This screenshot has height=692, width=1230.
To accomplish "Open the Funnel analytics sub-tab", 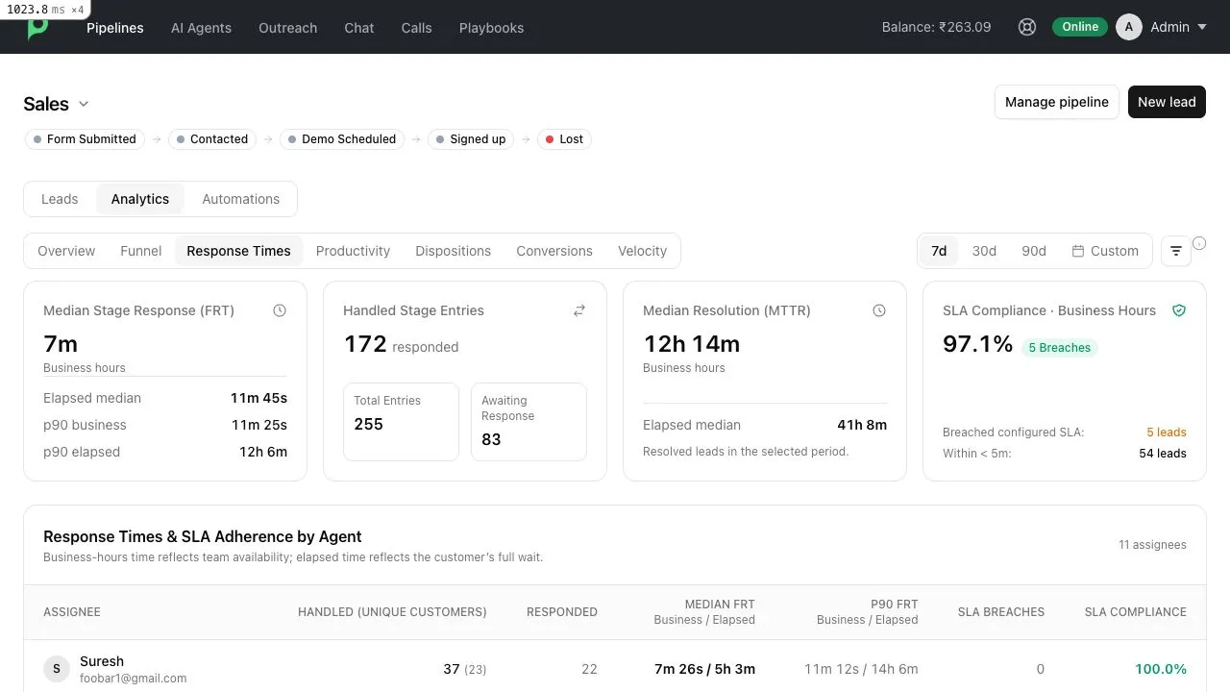I will 140,251.
